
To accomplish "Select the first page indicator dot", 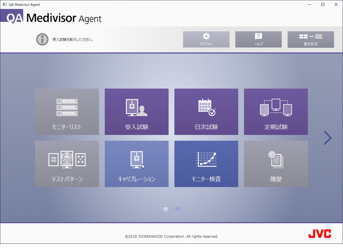I will coord(166,209).
